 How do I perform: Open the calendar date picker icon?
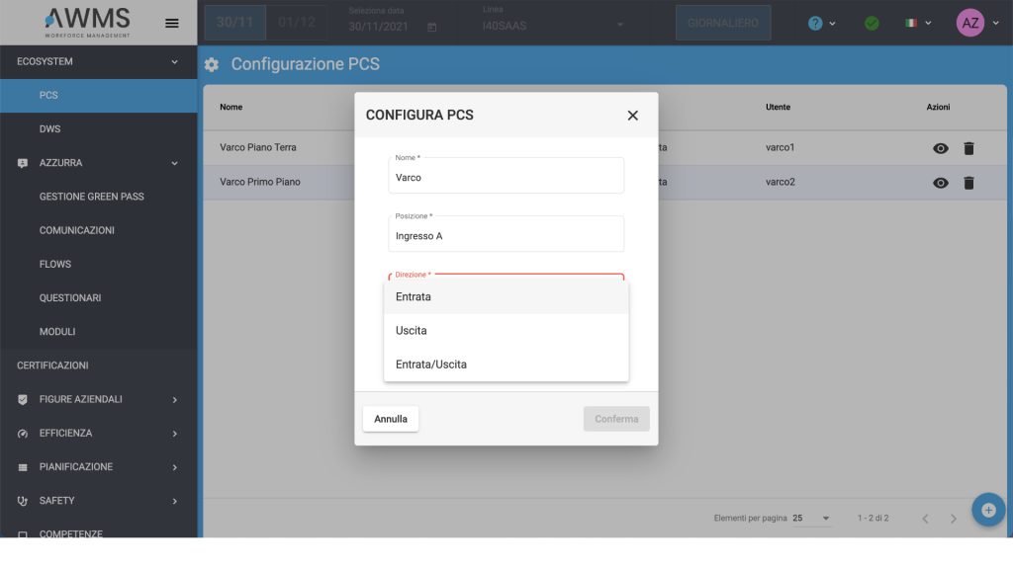click(x=432, y=27)
